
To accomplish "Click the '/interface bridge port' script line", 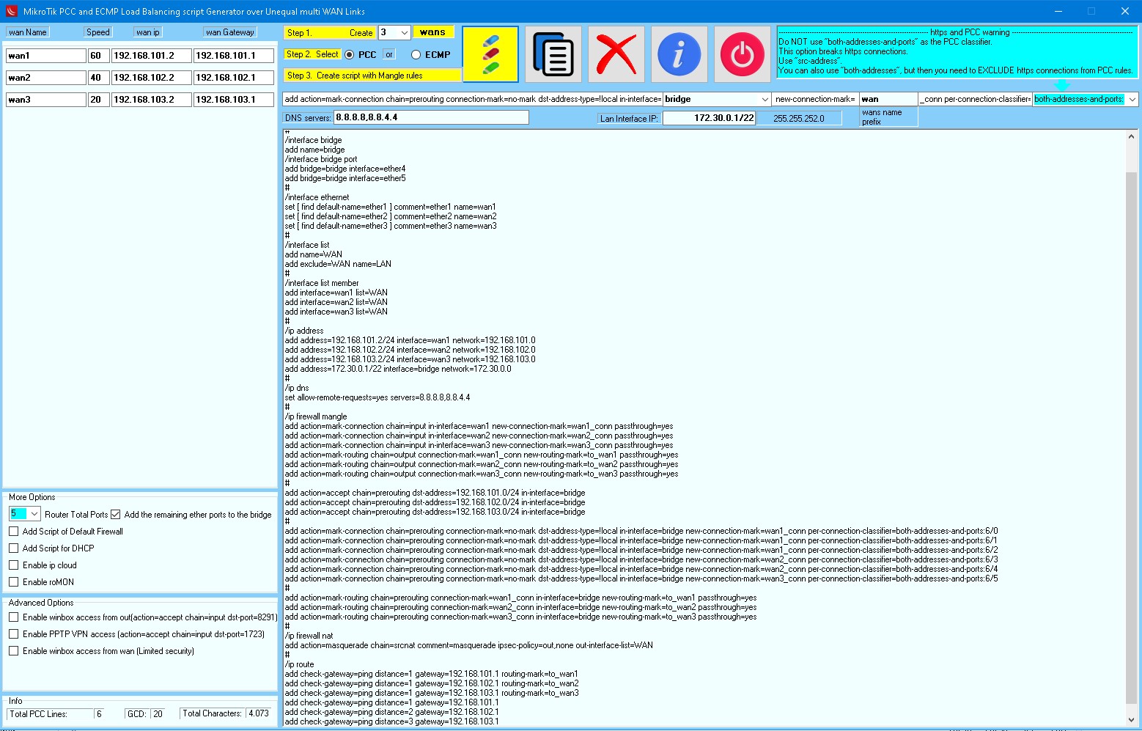I will pyautogui.click(x=321, y=159).
